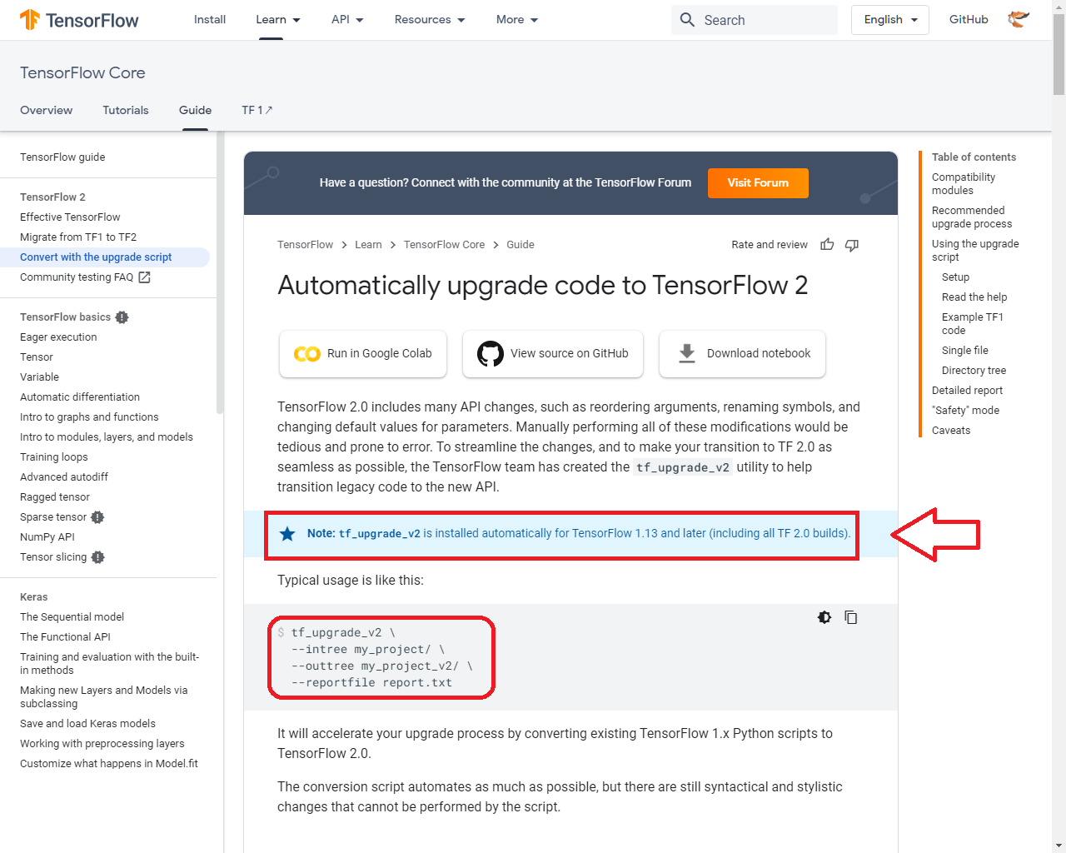The width and height of the screenshot is (1066, 853).
Task: Click the search magnifier icon
Action: [x=687, y=19]
